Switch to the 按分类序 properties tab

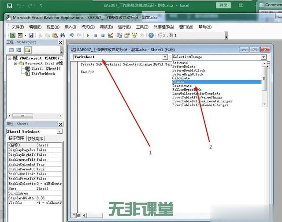[35, 139]
